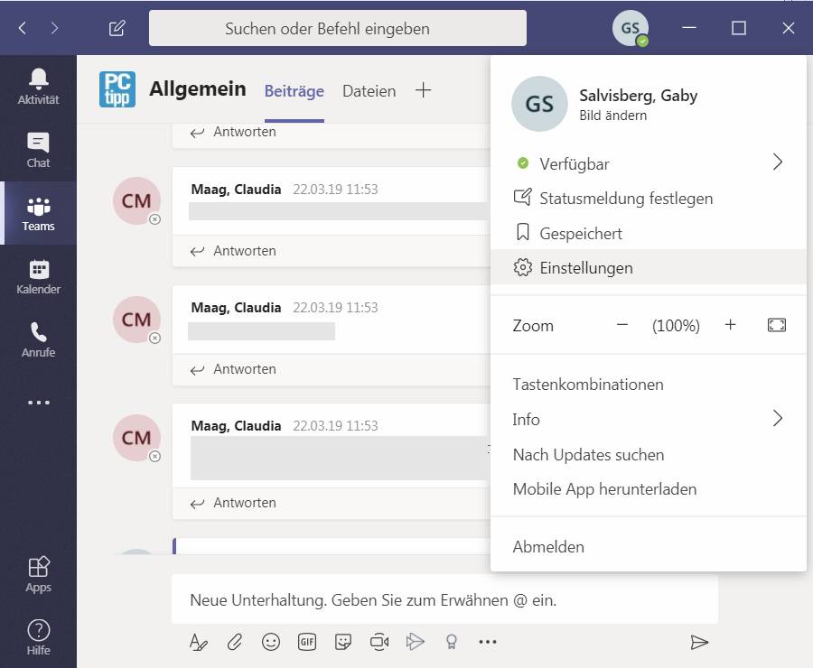Screen dimensions: 813x668
Task: Open Apps store icon
Action: pos(38,574)
